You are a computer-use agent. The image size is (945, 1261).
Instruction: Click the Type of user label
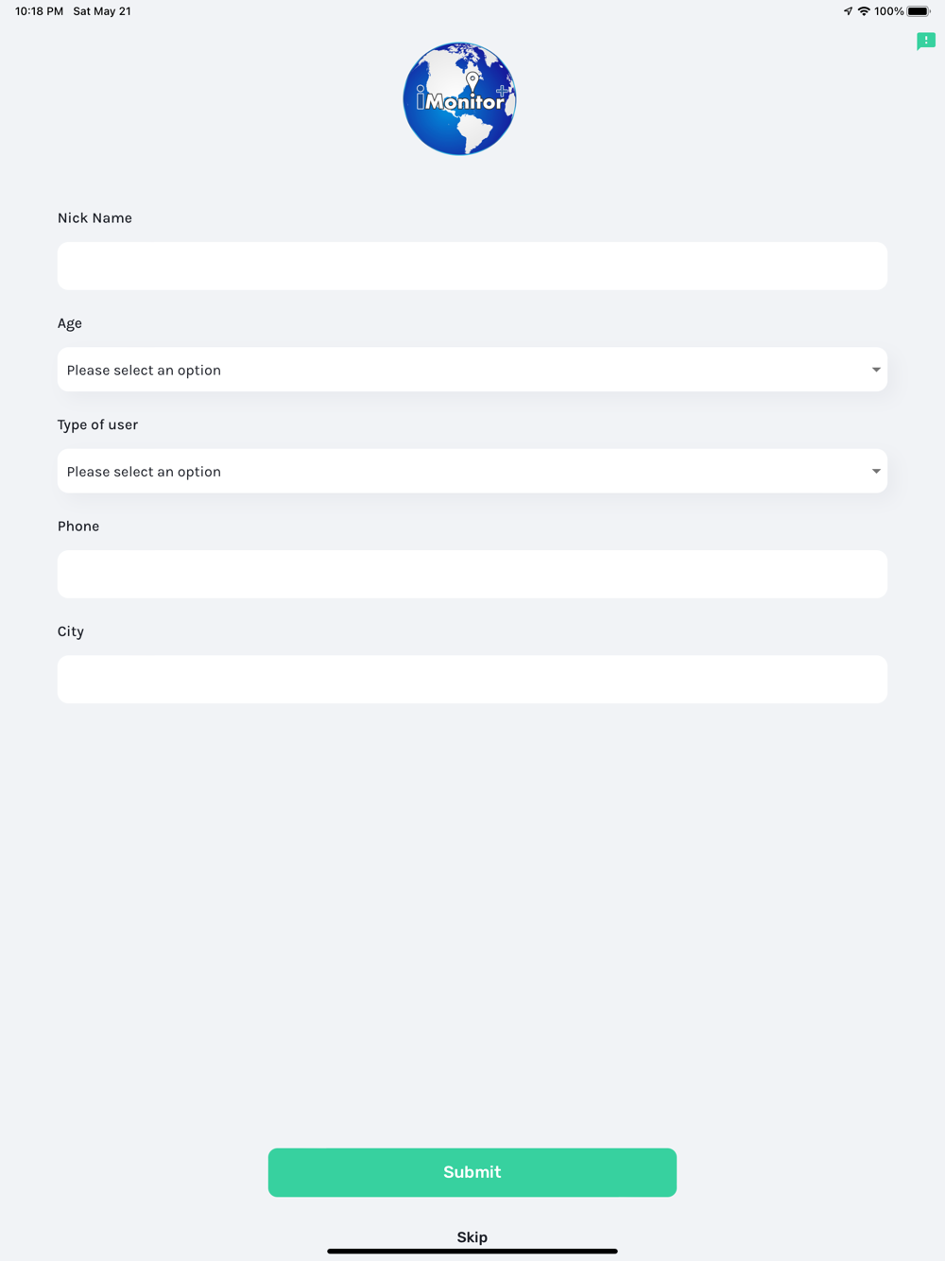coord(97,424)
